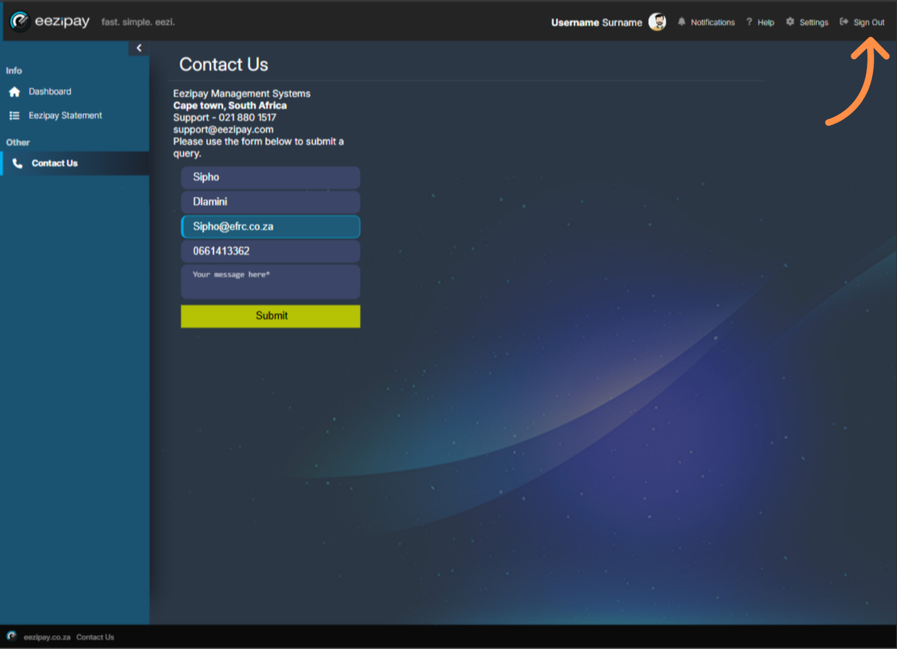Screen dimensions: 897x649
Task: Submit the contact form
Action: 271,316
